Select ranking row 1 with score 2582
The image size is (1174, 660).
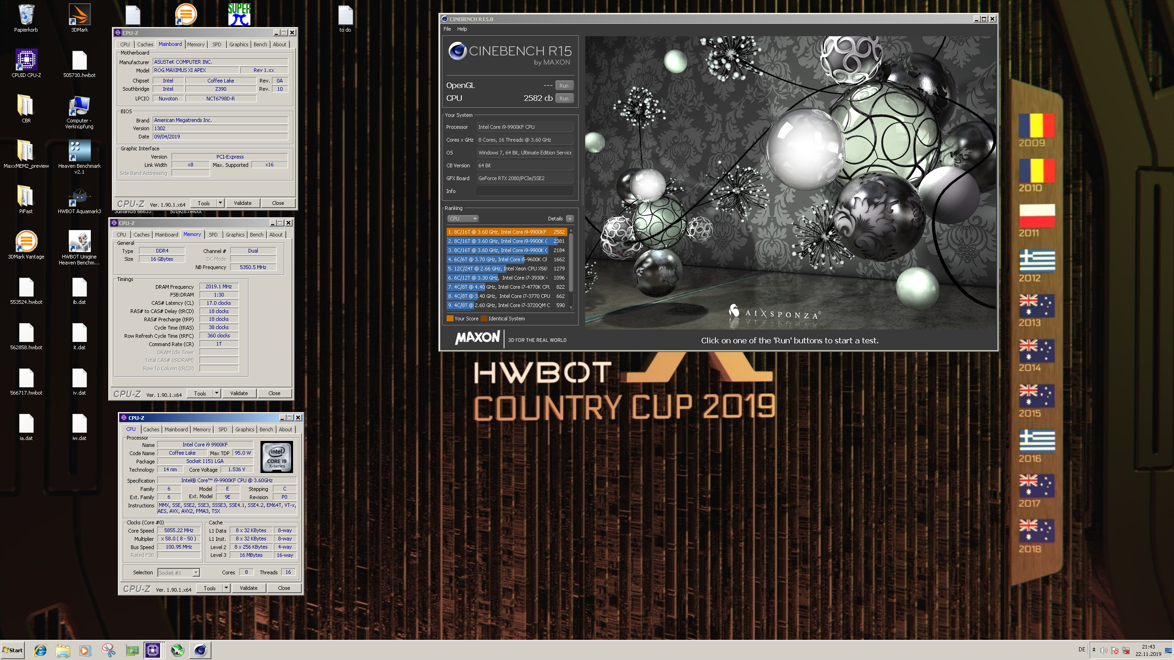(506, 232)
